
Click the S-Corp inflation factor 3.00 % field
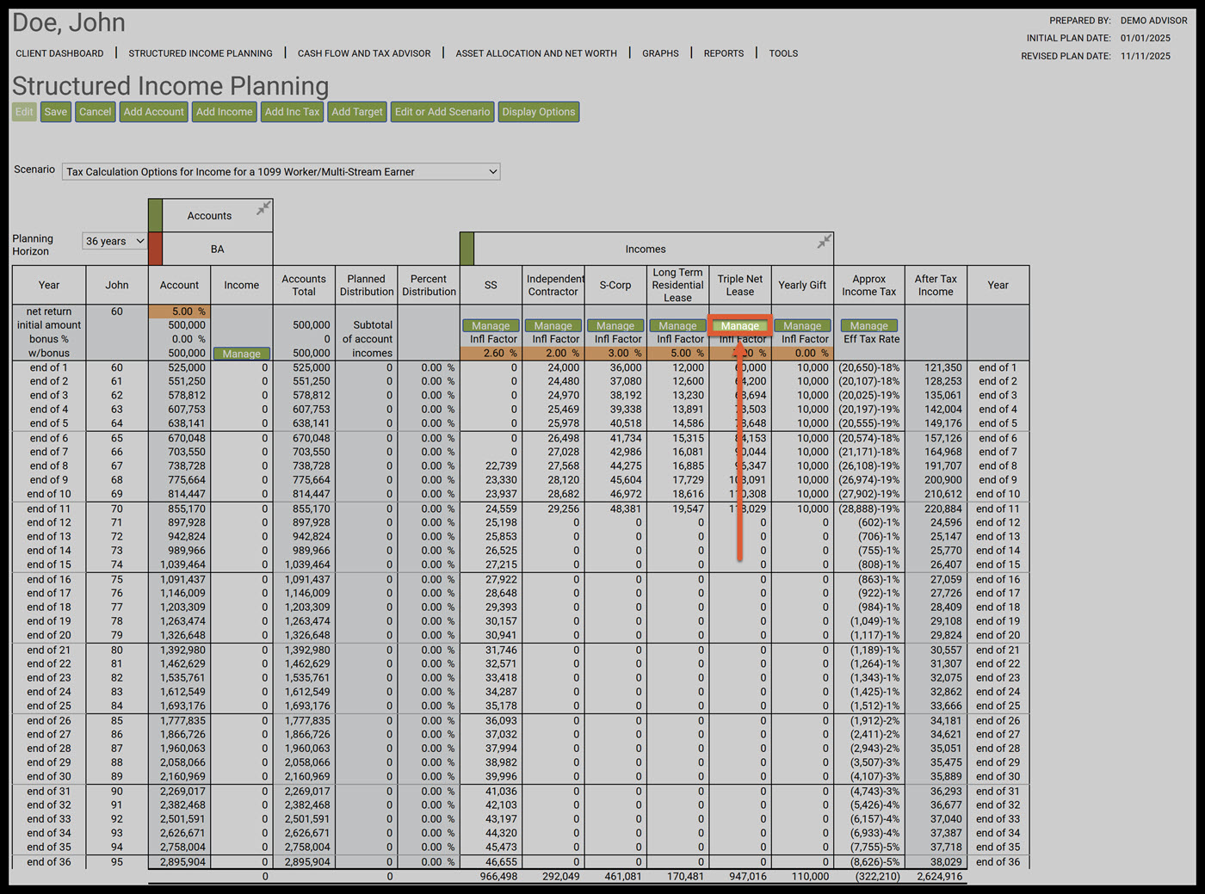pos(615,354)
